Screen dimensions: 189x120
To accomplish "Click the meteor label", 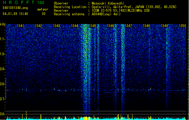I will coord(43,9).
